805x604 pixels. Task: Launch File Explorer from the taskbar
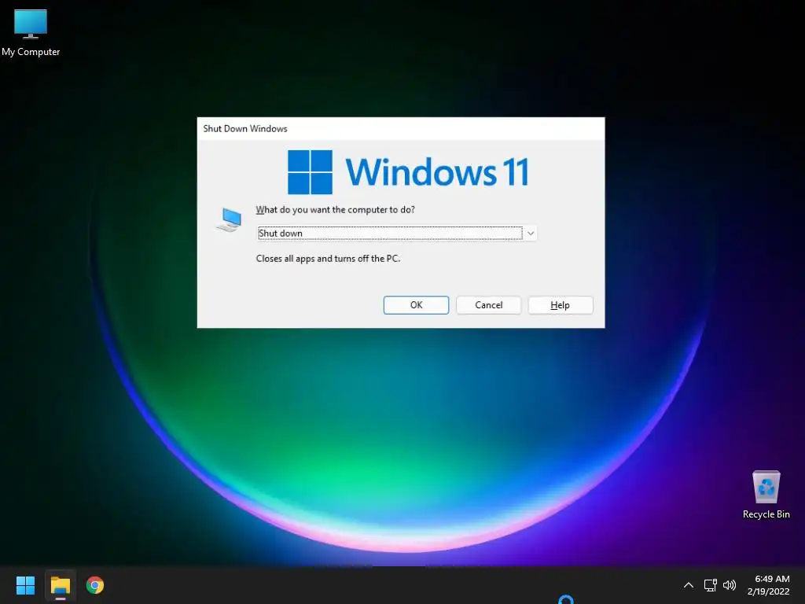click(x=60, y=585)
